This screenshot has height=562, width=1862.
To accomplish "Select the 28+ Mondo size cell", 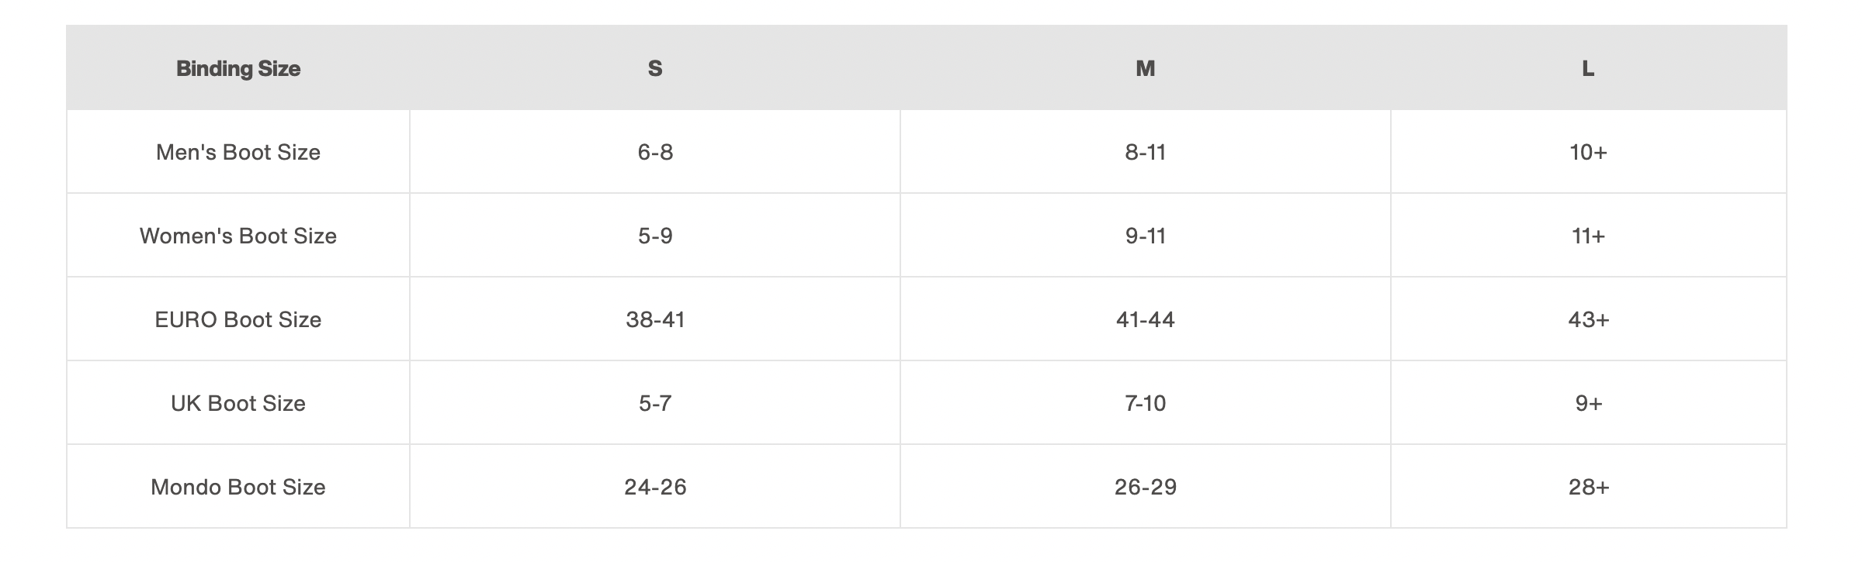I will coord(1588,487).
